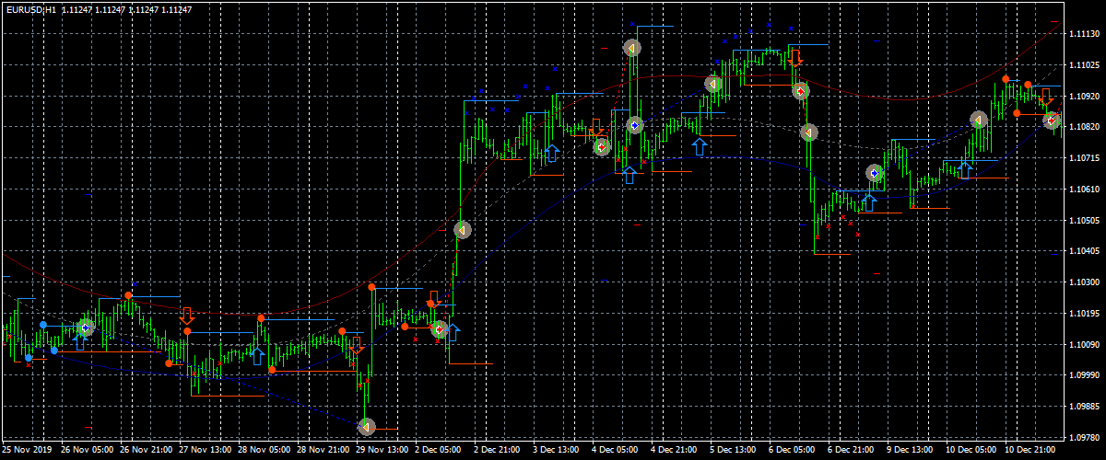Screen dimensions: 1106x460
Task: Click the 1.10610 price axis label
Action: point(1082,190)
